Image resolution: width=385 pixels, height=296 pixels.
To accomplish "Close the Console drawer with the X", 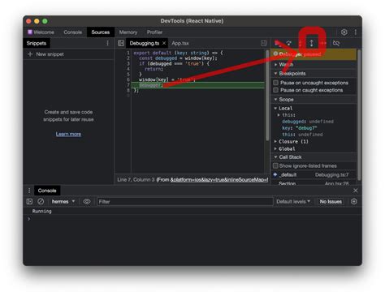I will (356, 191).
